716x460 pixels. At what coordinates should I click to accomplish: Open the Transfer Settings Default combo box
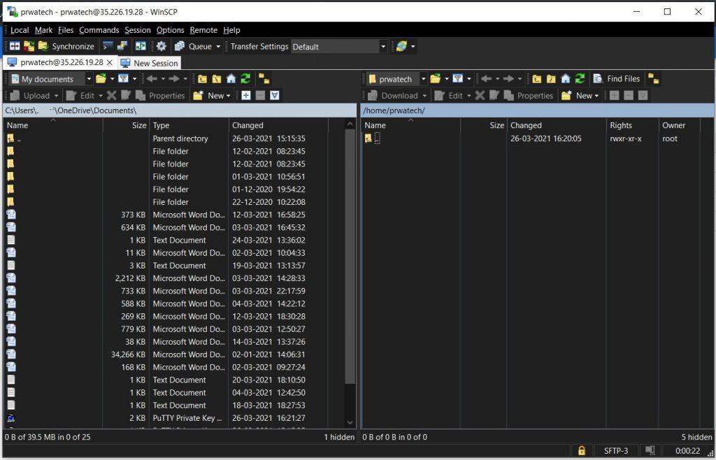click(339, 47)
